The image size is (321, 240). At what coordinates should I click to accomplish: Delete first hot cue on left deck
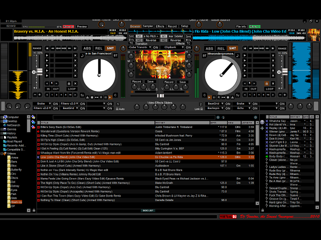point(75,55)
